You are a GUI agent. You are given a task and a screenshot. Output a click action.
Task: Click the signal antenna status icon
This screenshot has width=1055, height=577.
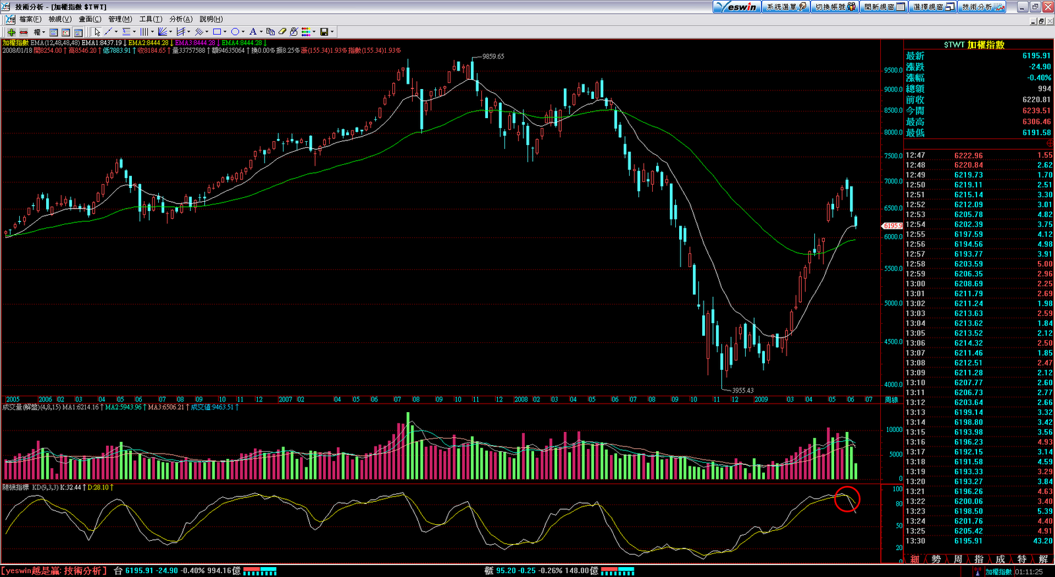point(978,572)
